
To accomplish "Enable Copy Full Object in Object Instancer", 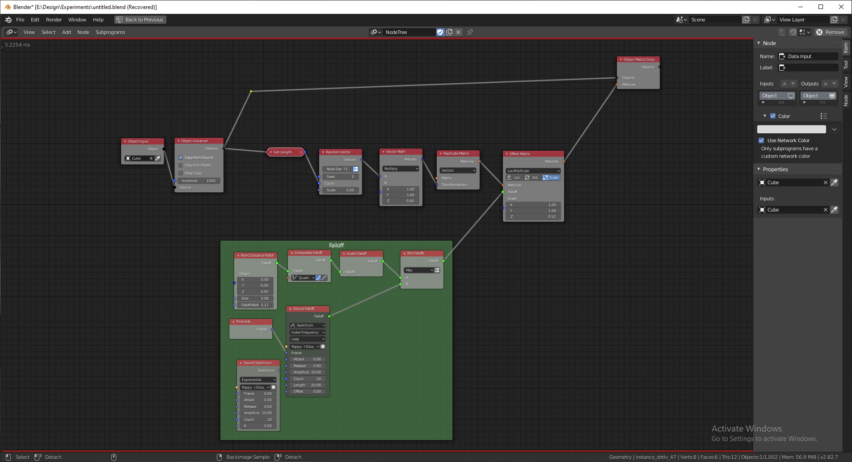I will (x=181, y=165).
